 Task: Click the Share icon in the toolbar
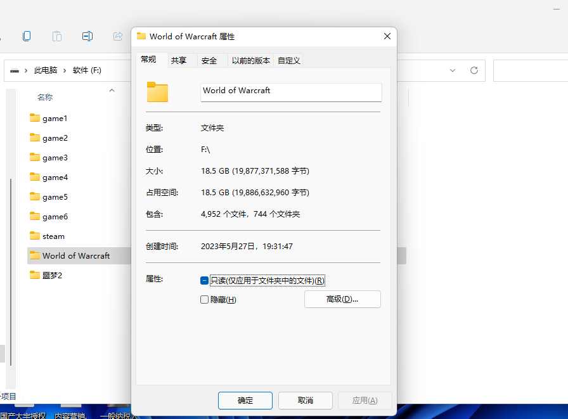point(118,36)
